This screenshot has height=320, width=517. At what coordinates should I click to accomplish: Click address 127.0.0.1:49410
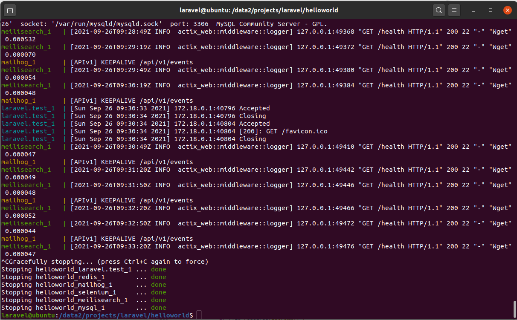[325, 147]
